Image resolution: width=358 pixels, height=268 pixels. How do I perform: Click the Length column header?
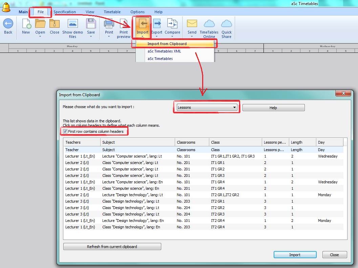click(x=302, y=142)
